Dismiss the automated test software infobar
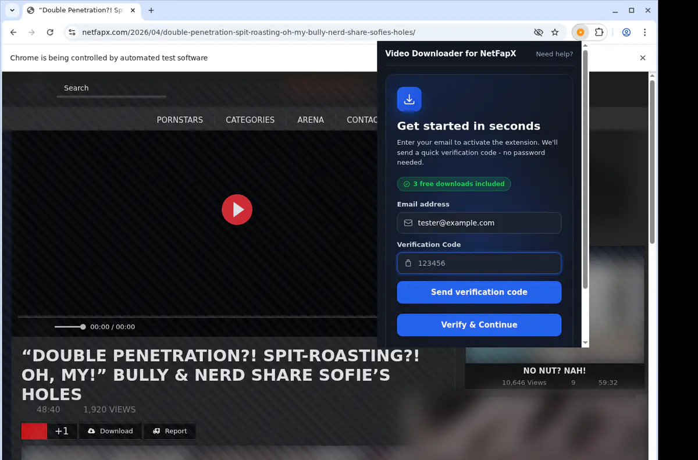 pyautogui.click(x=643, y=58)
